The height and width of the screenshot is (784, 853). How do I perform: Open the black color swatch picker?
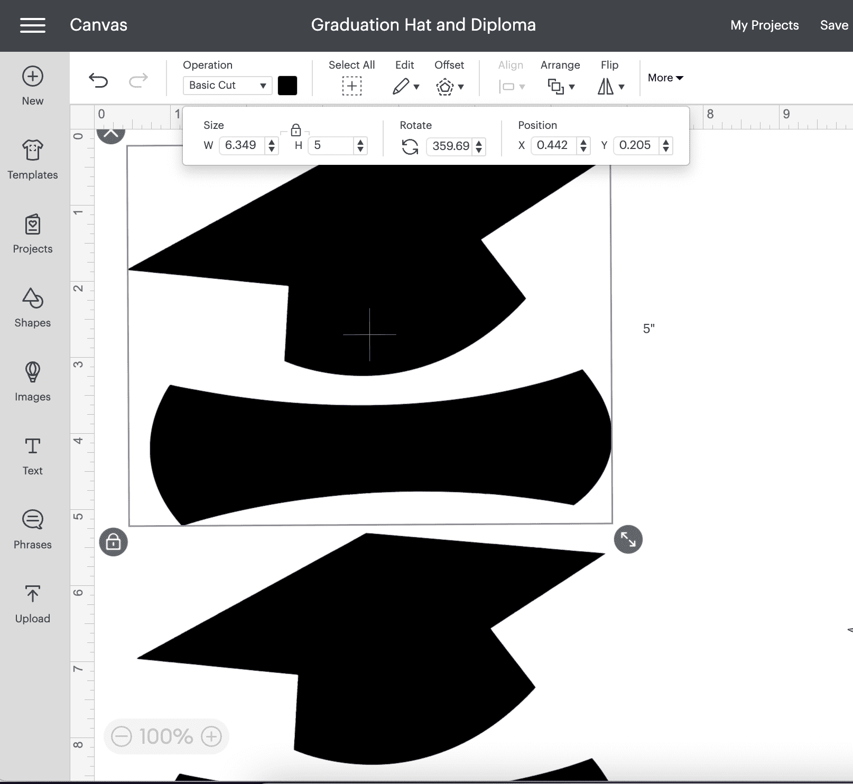288,86
